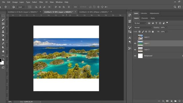The width and height of the screenshot is (183, 103).
Task: Open the blend mode Normal dropdown
Action: coord(143,27)
